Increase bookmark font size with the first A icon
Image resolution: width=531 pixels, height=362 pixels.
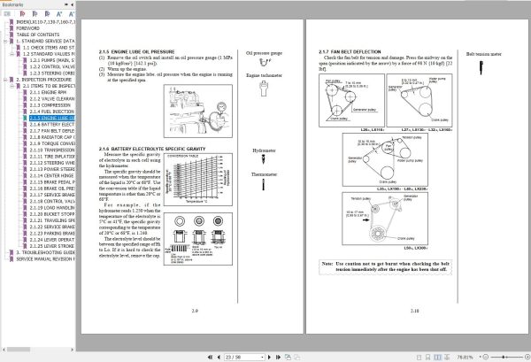59,14
